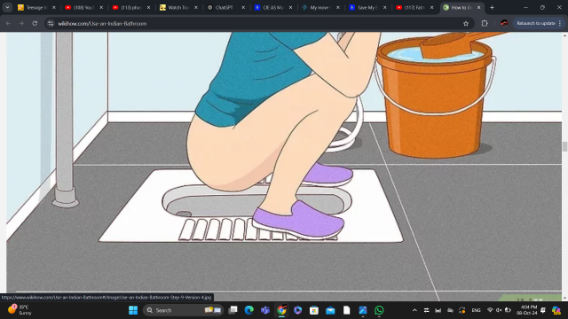
Task: Open the Windows Start menu
Action: pos(133,310)
